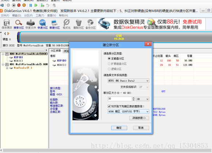Click the grey circular start icon

tap(8, 5)
